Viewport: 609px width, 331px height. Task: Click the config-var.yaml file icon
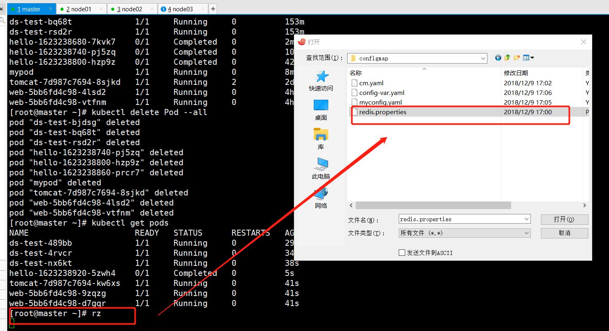click(354, 93)
